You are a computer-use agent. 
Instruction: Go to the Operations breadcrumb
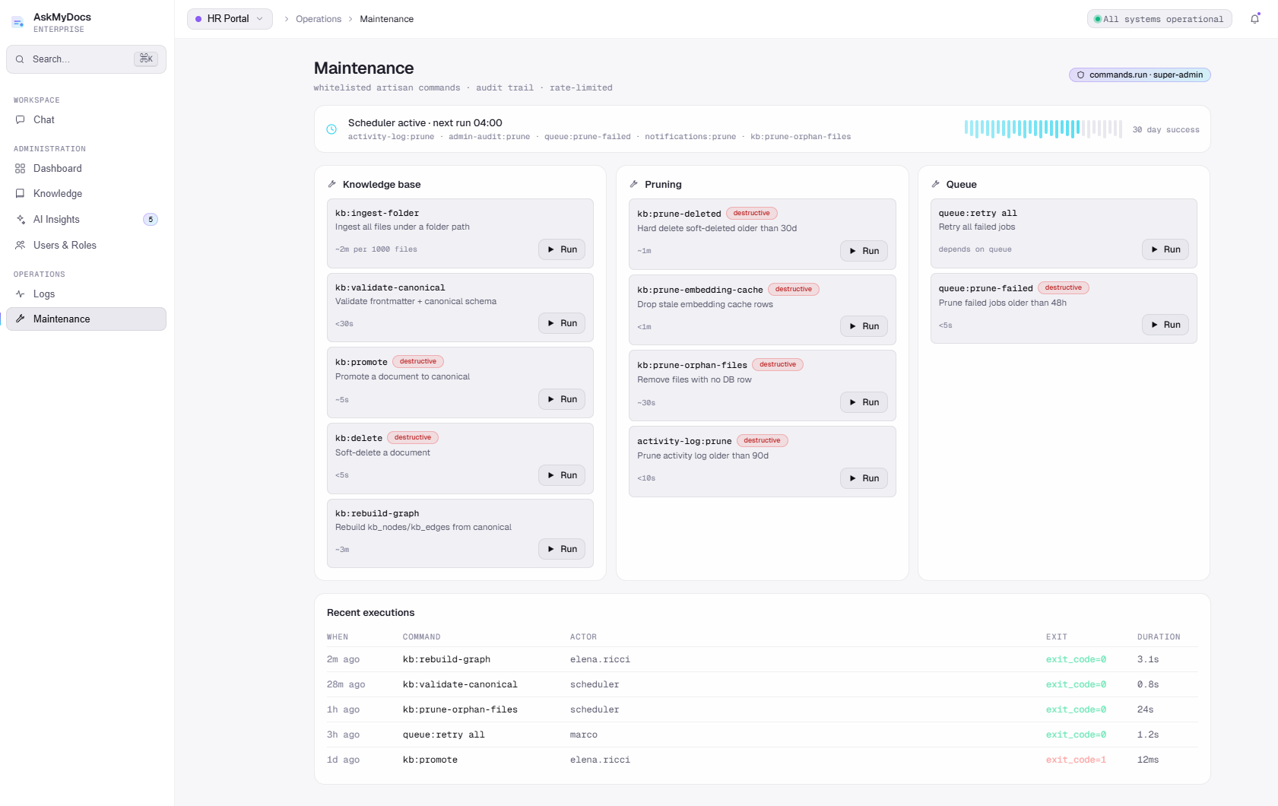click(x=319, y=19)
